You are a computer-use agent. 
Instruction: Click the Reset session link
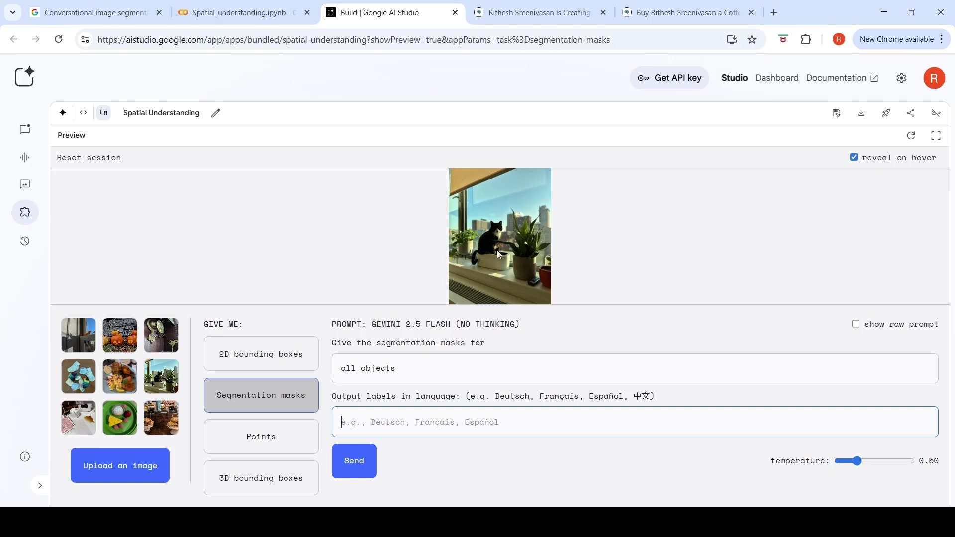point(89,158)
